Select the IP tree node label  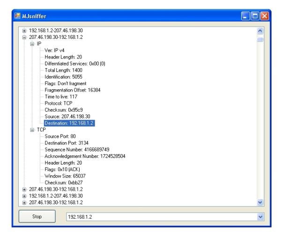click(39, 44)
